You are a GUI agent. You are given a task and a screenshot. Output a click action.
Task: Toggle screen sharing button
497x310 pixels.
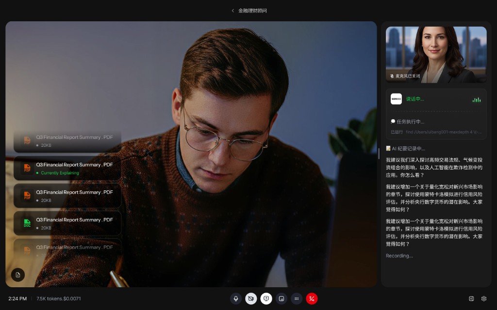[x=266, y=299]
